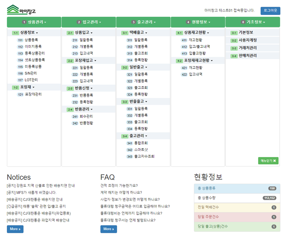287x241 pixels.
Task: Open 0-2 사용자계정 menu
Action: pyautogui.click(x=253, y=40)
